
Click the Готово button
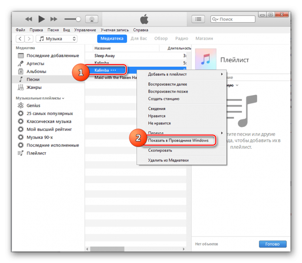coord(273,244)
